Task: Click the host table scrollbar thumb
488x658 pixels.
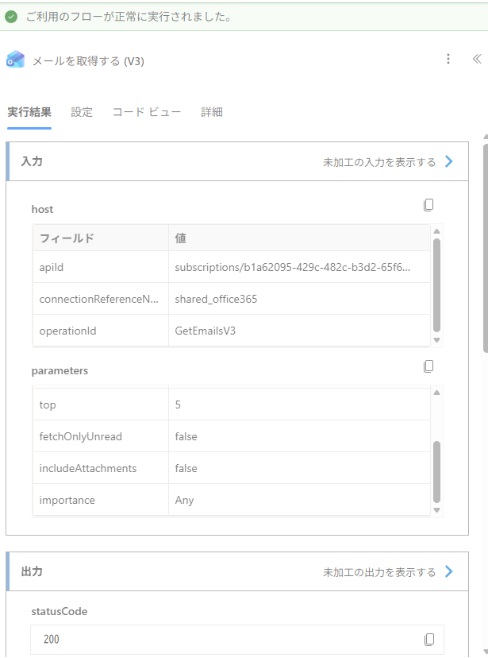Action: point(437,285)
